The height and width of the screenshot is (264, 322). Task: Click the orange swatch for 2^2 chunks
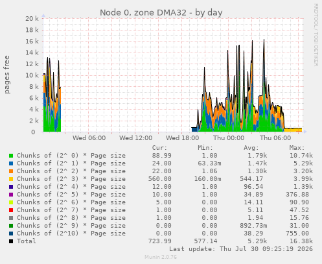(x=11, y=171)
